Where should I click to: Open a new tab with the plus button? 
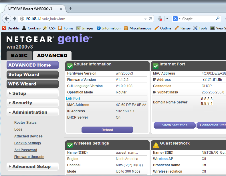tap(70, 9)
